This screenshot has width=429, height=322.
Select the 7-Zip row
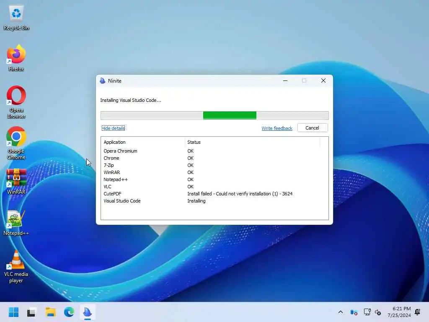pos(214,165)
